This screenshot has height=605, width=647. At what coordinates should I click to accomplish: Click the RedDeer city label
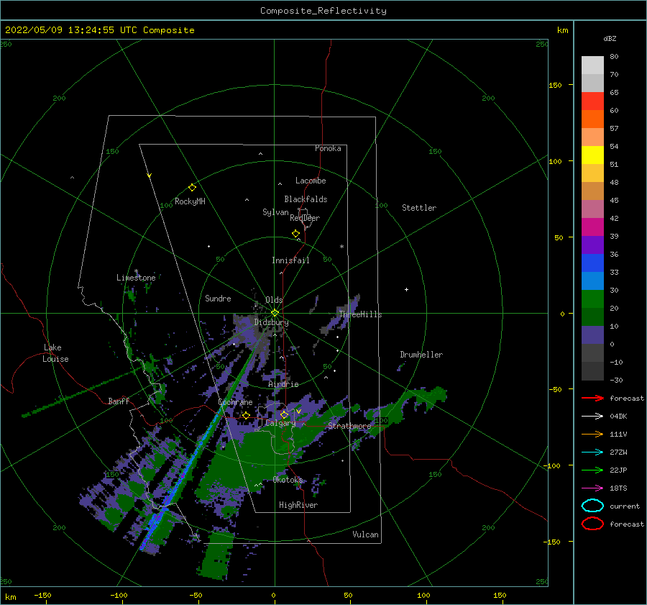click(305, 218)
